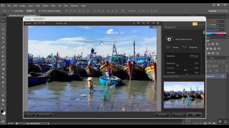Click the lock icon on Background layer
Viewport: 229px width, 128px height.
(x=223, y=76)
